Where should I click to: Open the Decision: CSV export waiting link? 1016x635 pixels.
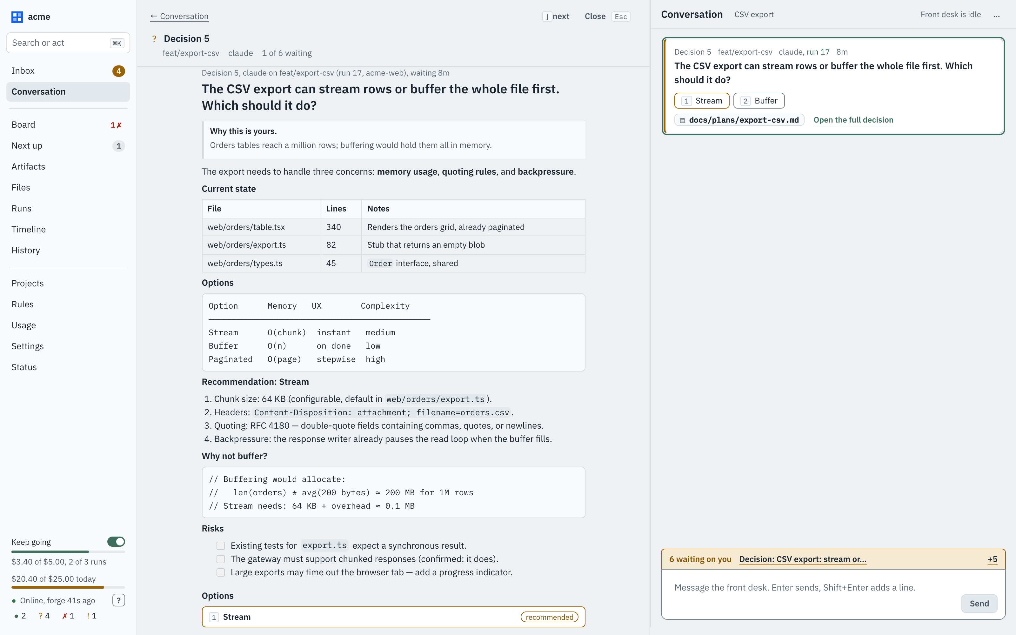click(802, 559)
